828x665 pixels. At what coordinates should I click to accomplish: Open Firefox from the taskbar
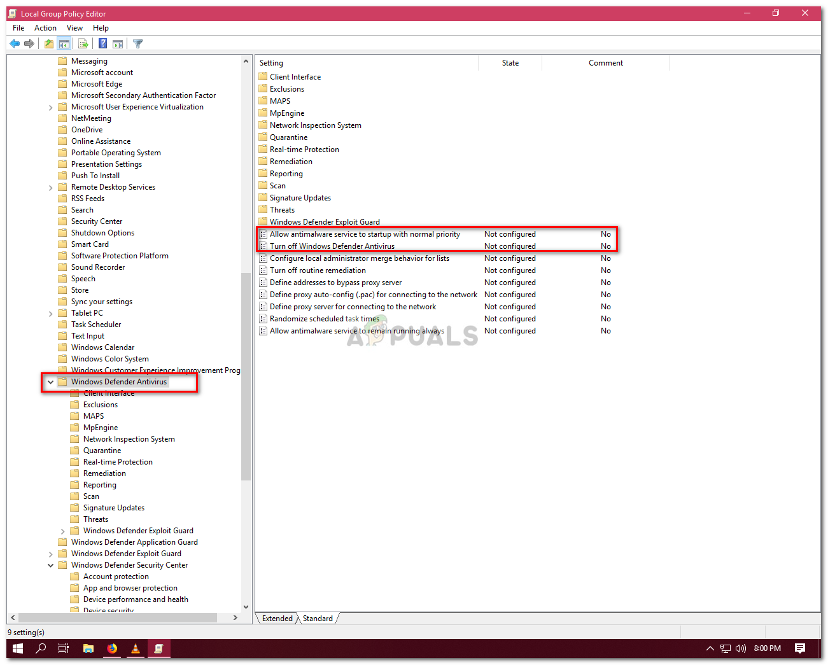(112, 648)
